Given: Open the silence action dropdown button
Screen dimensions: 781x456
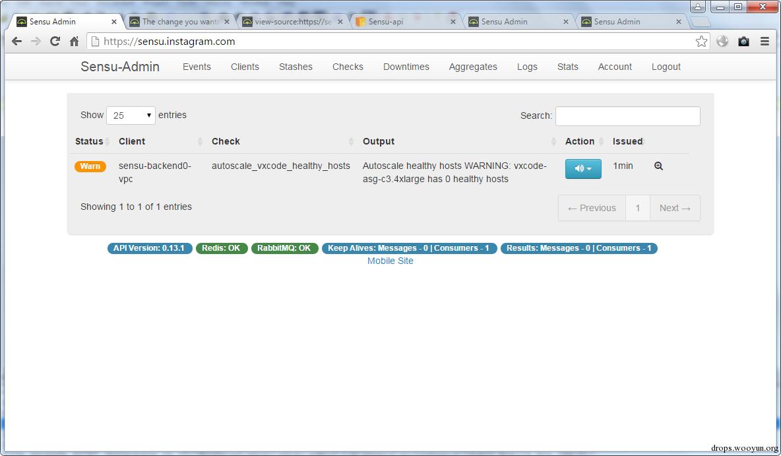Looking at the screenshot, I should click(x=583, y=168).
